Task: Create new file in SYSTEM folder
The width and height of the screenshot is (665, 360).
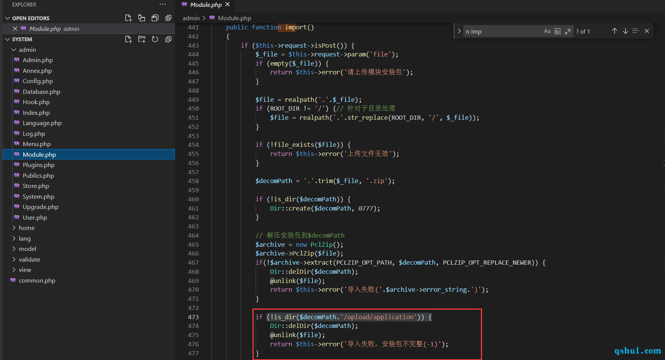Action: pyautogui.click(x=128, y=39)
